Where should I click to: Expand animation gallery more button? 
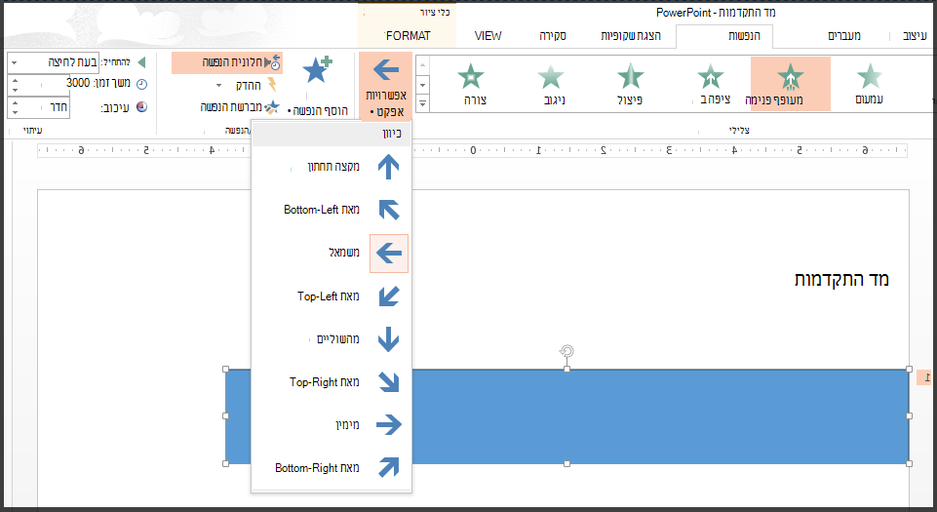pos(422,103)
